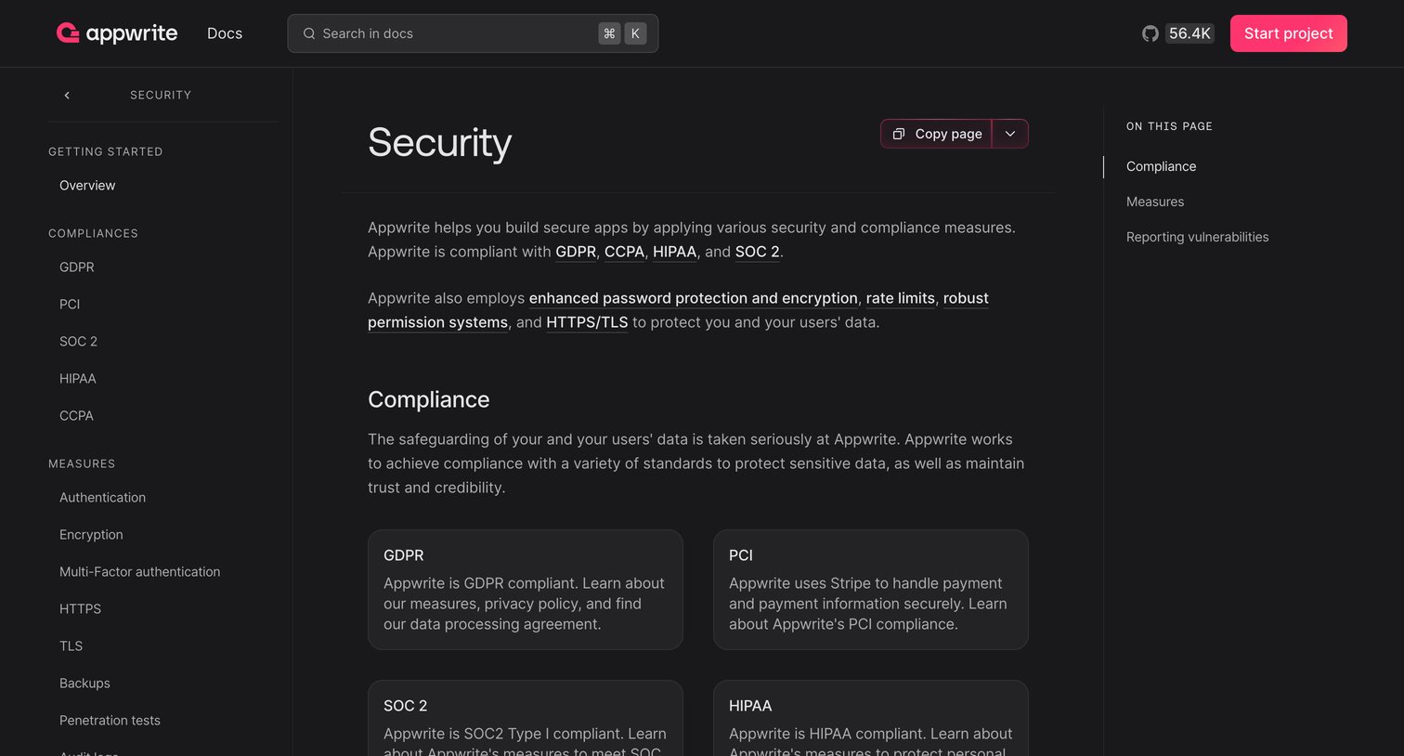
Task: Open the GitHub repository icon
Action: pyautogui.click(x=1150, y=33)
